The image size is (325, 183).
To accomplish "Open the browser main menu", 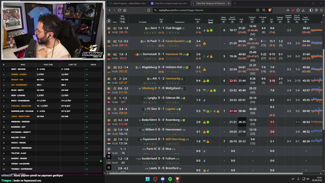I will tap(321, 10).
